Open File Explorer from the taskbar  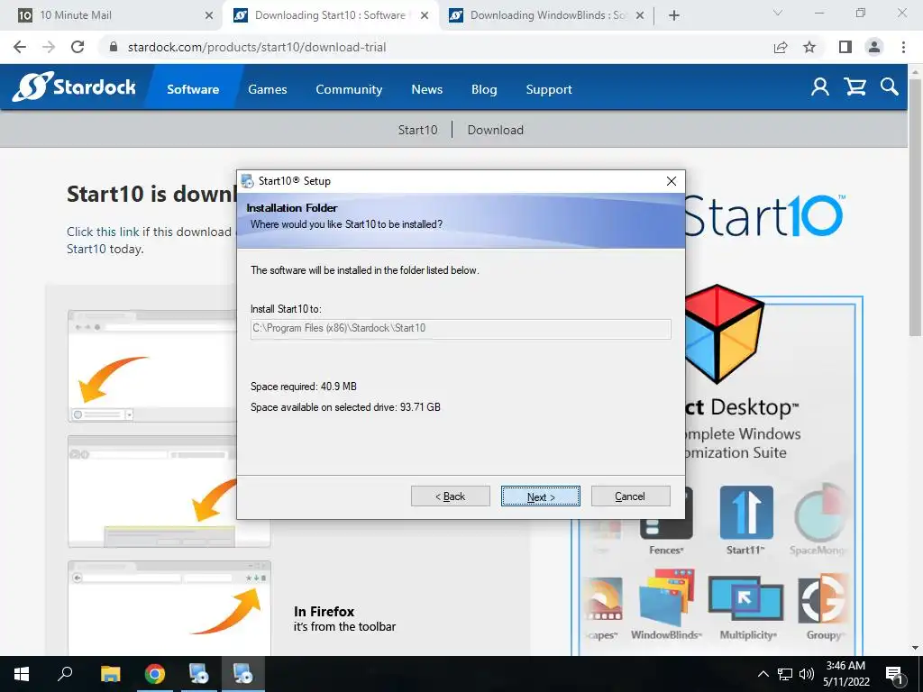110,674
